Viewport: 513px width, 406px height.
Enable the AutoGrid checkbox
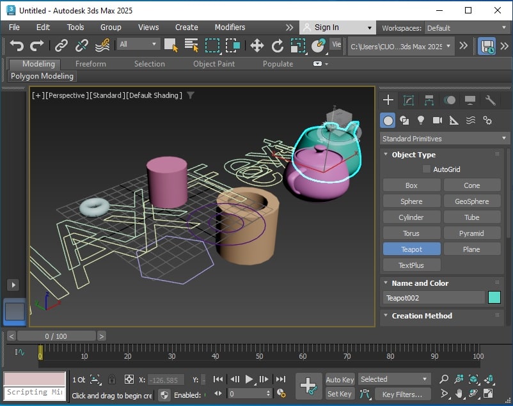pos(426,169)
